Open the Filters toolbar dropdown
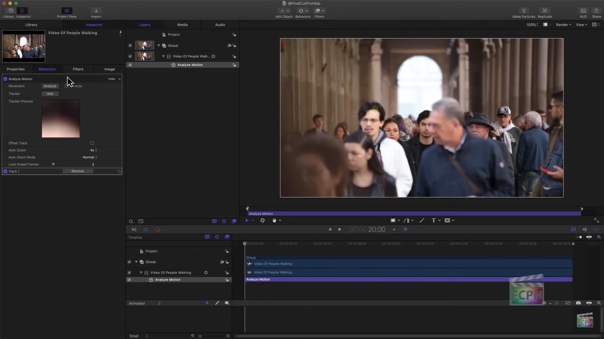The height and width of the screenshot is (339, 604). point(319,11)
